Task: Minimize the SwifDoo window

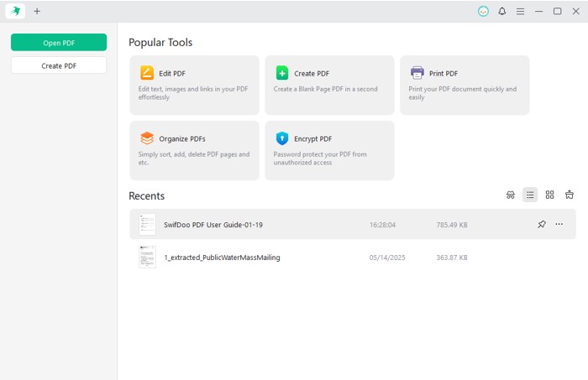Action: [x=539, y=11]
